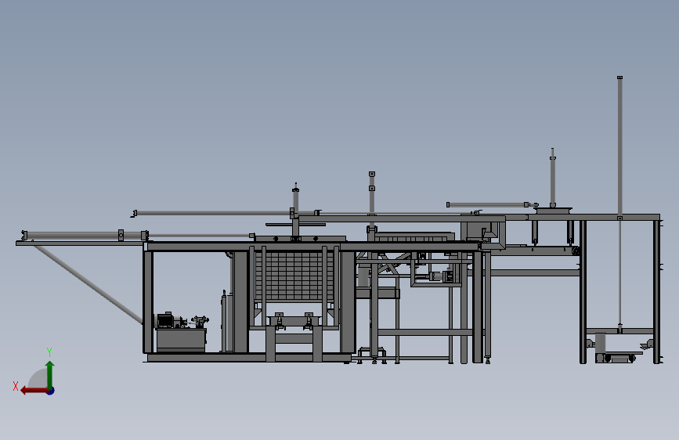Select the lower-left horizontal cylinder on platform
The height and width of the screenshot is (440, 679).
pyautogui.click(x=85, y=236)
